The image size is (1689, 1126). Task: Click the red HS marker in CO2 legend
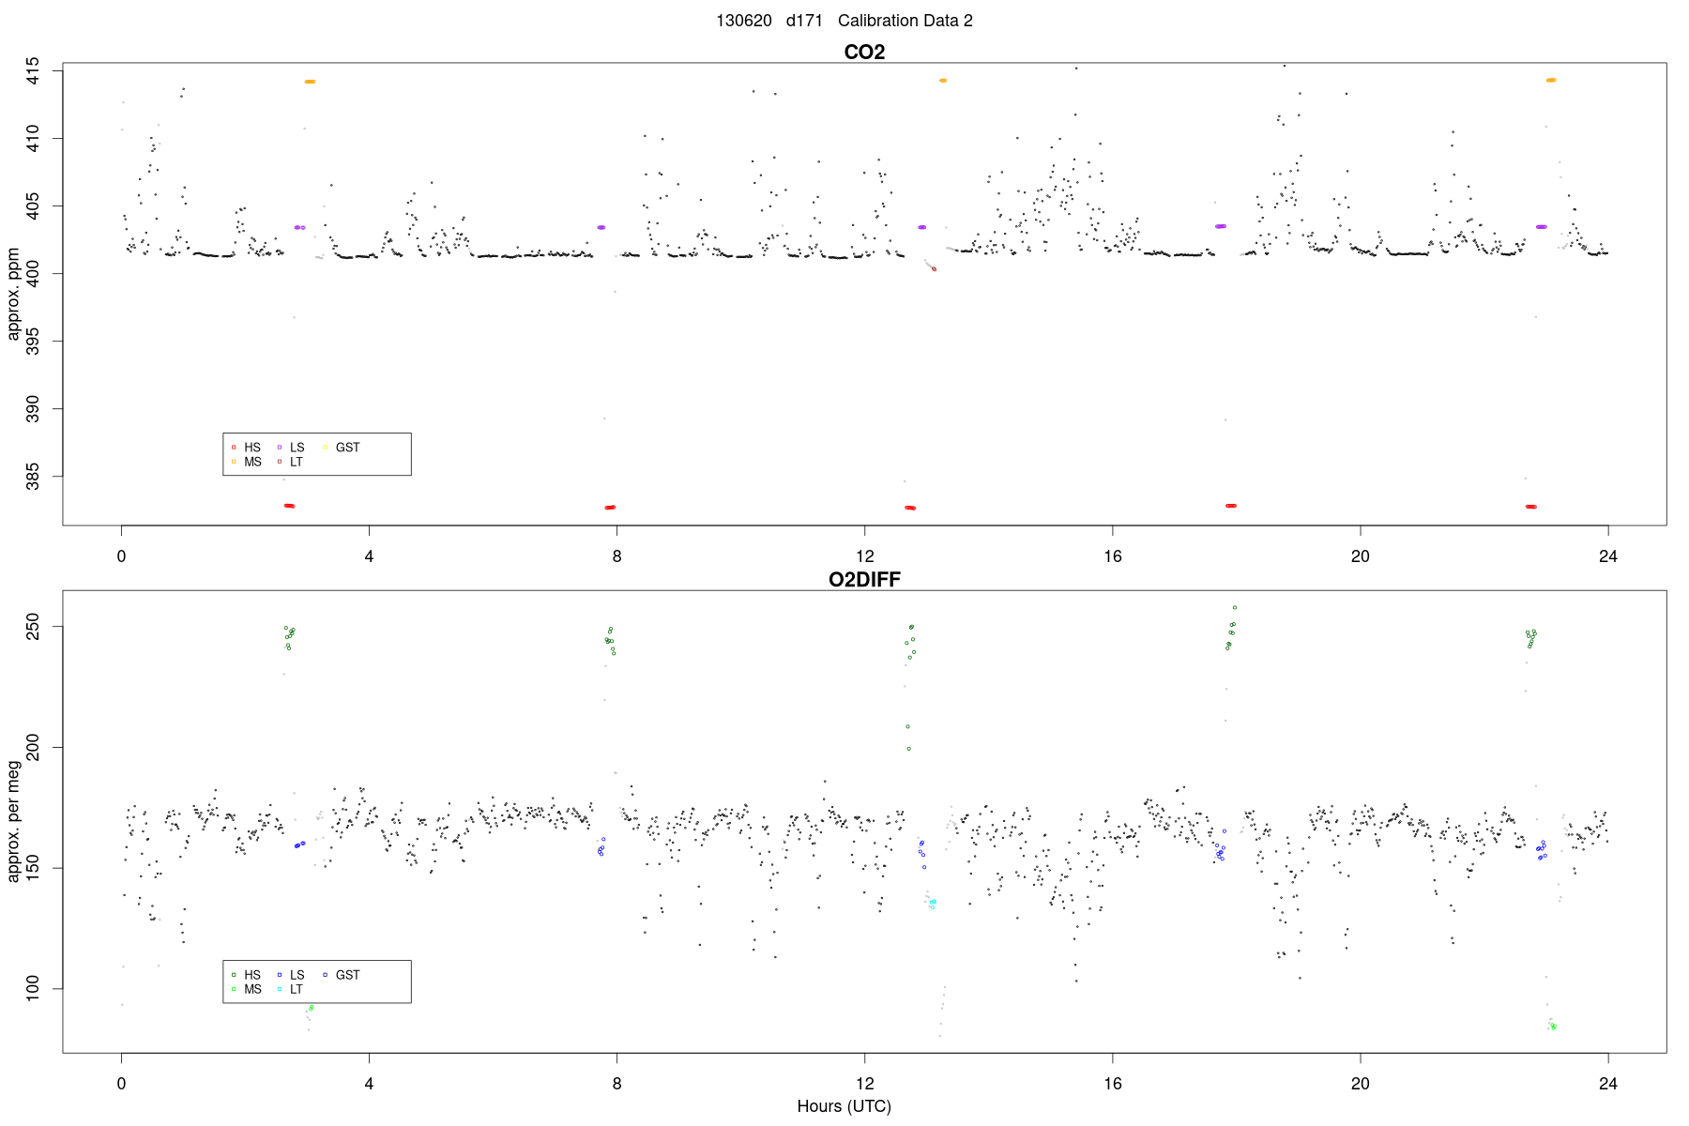[x=234, y=448]
